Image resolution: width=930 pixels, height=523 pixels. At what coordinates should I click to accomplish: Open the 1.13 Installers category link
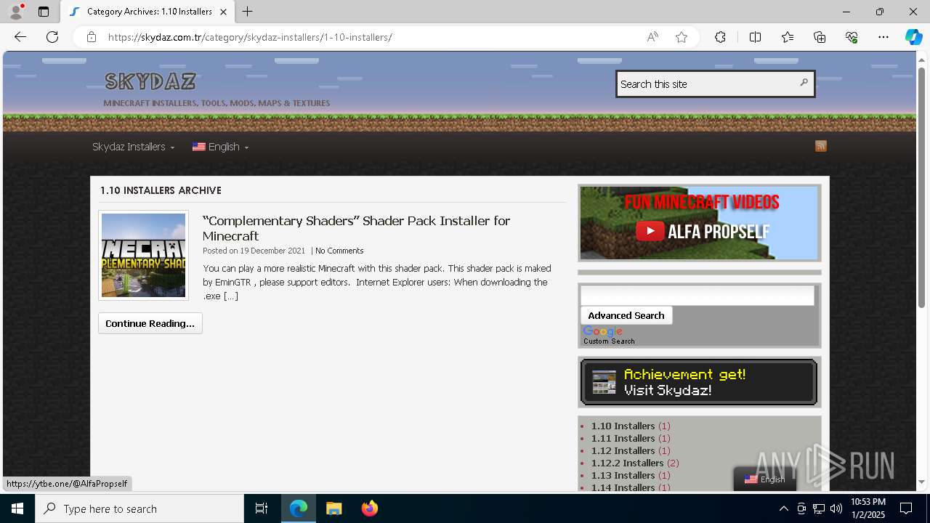click(x=623, y=475)
